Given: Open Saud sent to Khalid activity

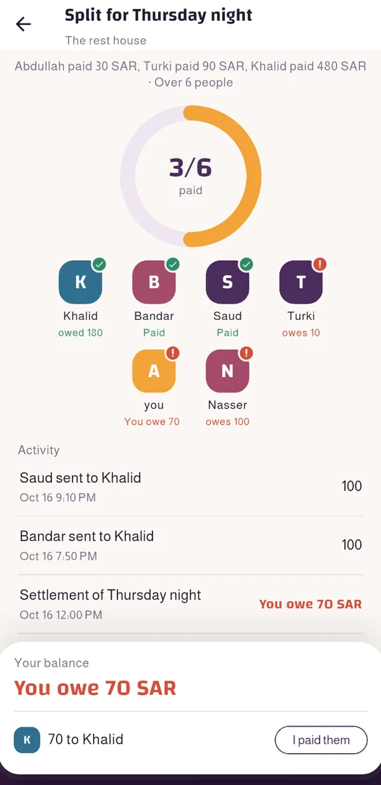Looking at the screenshot, I should click(x=190, y=487).
